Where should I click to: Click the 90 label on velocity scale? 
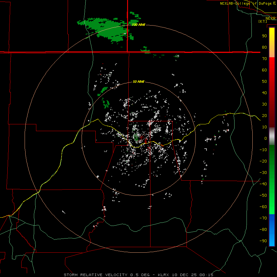click(x=264, y=36)
